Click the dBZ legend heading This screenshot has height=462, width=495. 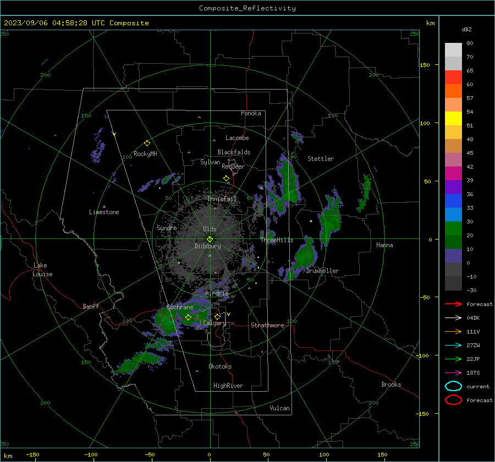pyautogui.click(x=466, y=29)
